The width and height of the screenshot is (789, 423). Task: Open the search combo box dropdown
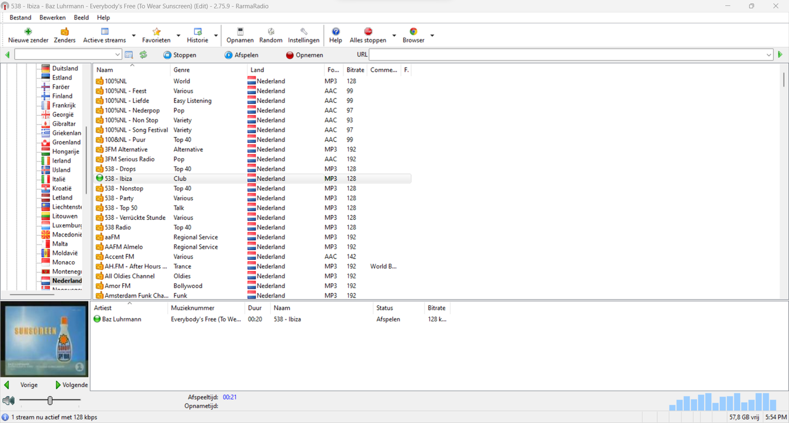[x=117, y=55]
